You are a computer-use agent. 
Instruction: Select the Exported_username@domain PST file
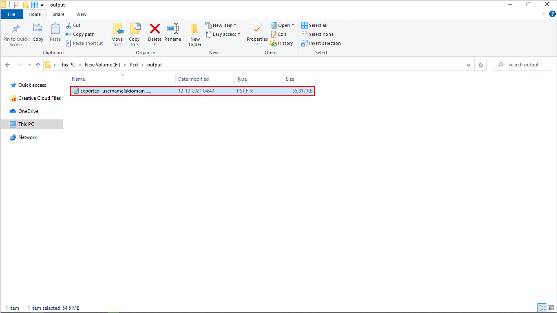click(192, 91)
